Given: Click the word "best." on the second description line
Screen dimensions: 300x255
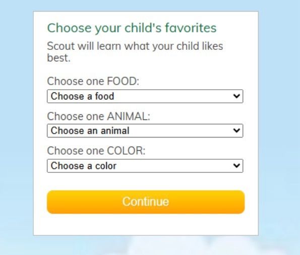Looking at the screenshot, I should 58,58.
